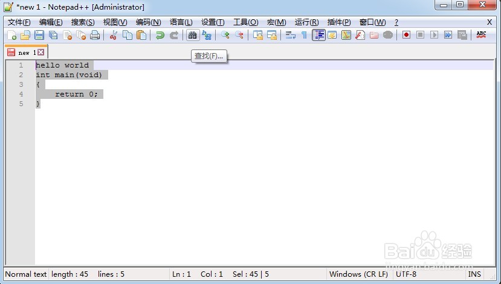The width and height of the screenshot is (501, 284).
Task: Zoom out with the magnifier minus icon
Action: pyautogui.click(x=239, y=35)
